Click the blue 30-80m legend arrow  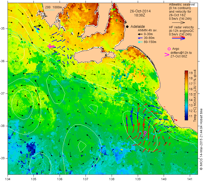click(140, 38)
